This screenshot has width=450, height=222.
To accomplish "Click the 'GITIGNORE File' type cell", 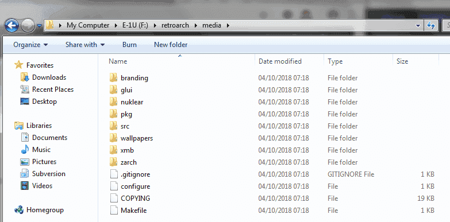I will pos(351,174).
